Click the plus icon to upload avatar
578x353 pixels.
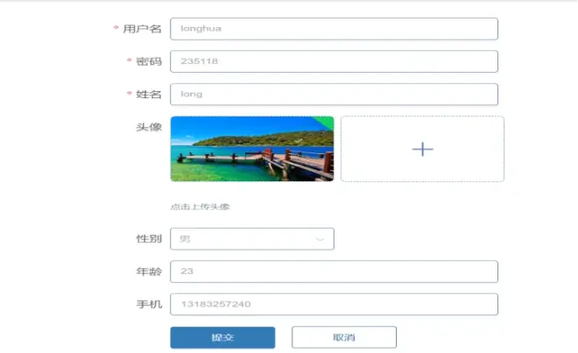tap(422, 149)
